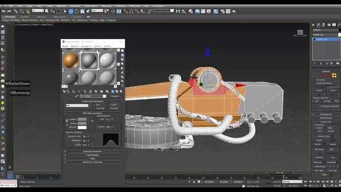Open the Options menu in Material Editor
Viewport: 341px width, 192px height.
(98, 46)
